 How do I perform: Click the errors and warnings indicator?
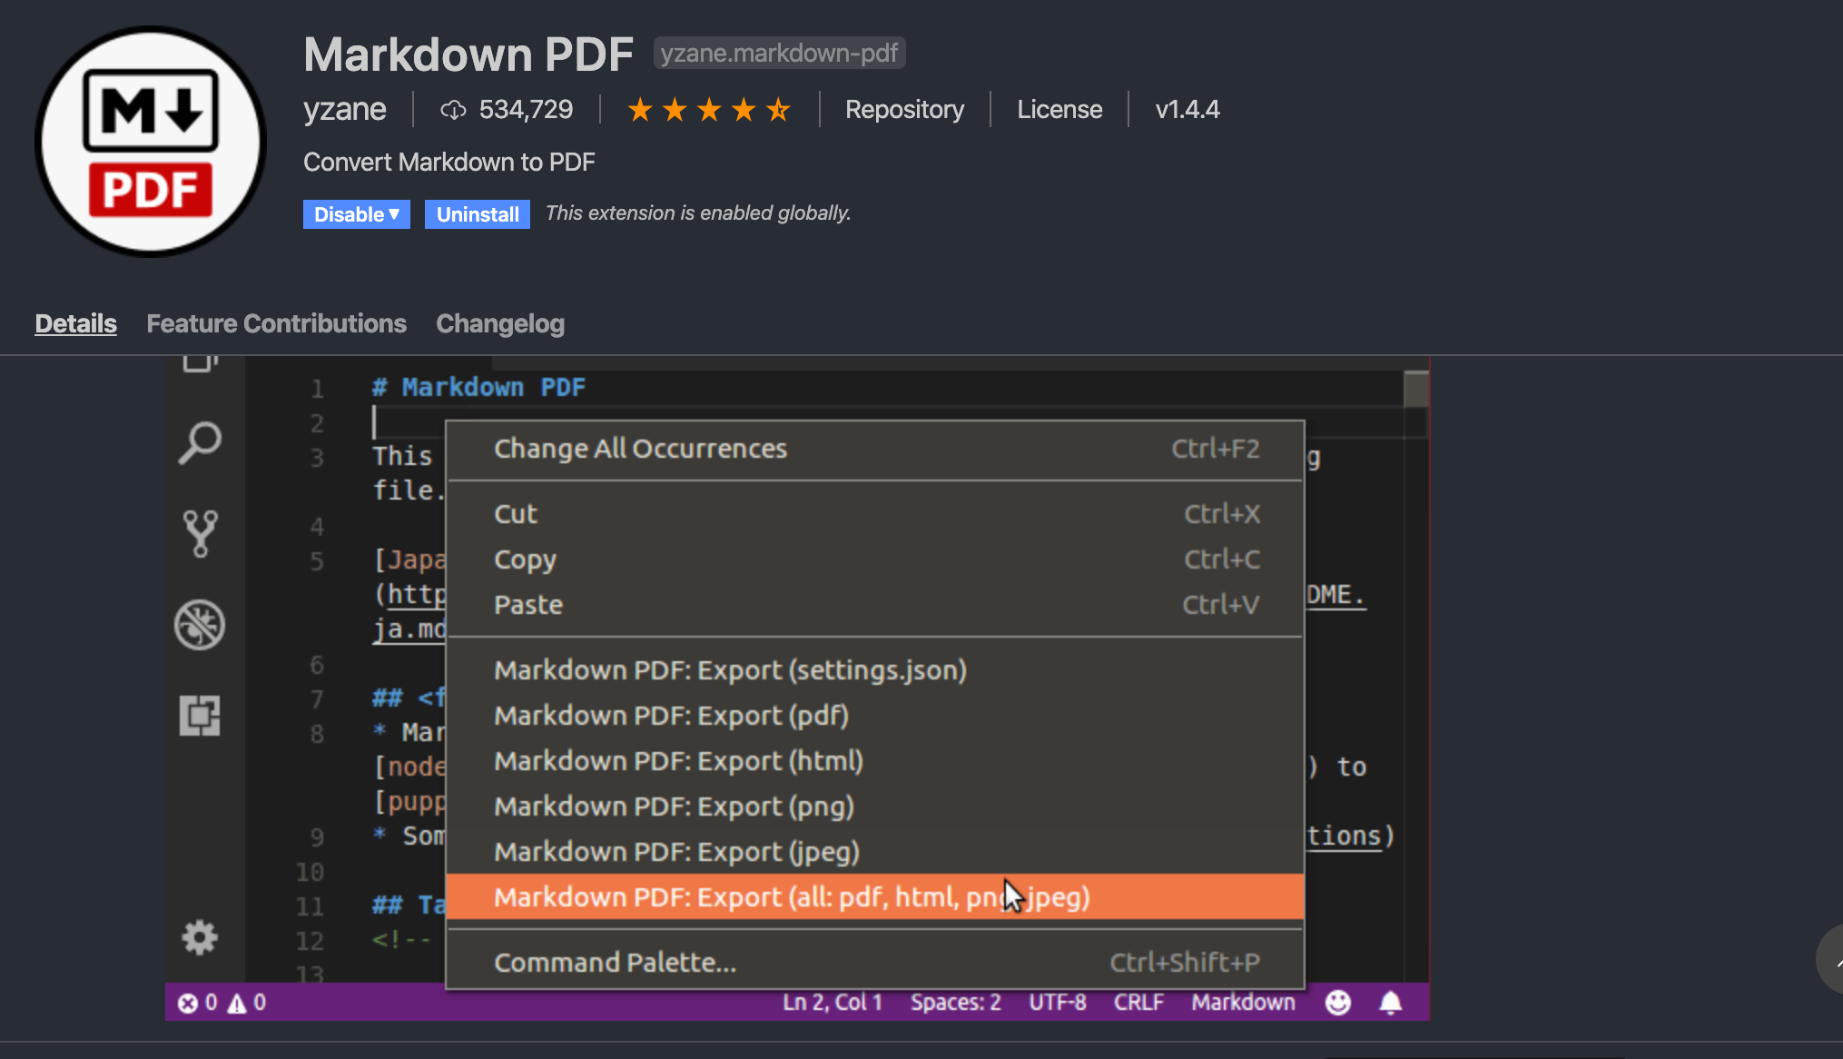tap(221, 1002)
